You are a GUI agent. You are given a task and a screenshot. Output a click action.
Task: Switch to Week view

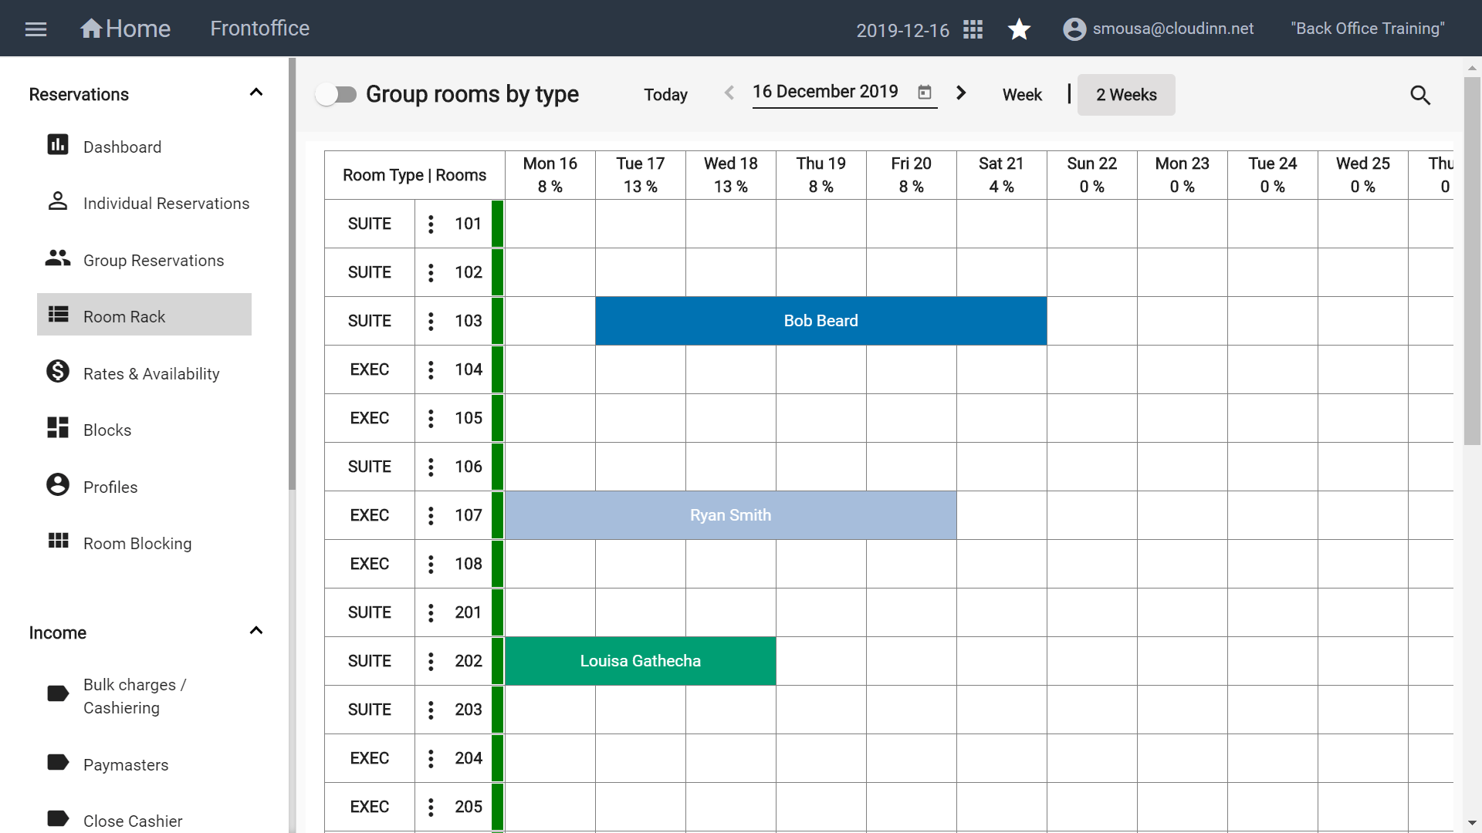coord(1022,95)
